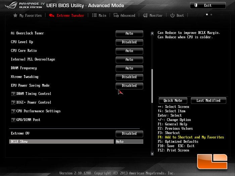Click the BCLK Skew Auto value field
The image size is (235, 176).
(129, 141)
